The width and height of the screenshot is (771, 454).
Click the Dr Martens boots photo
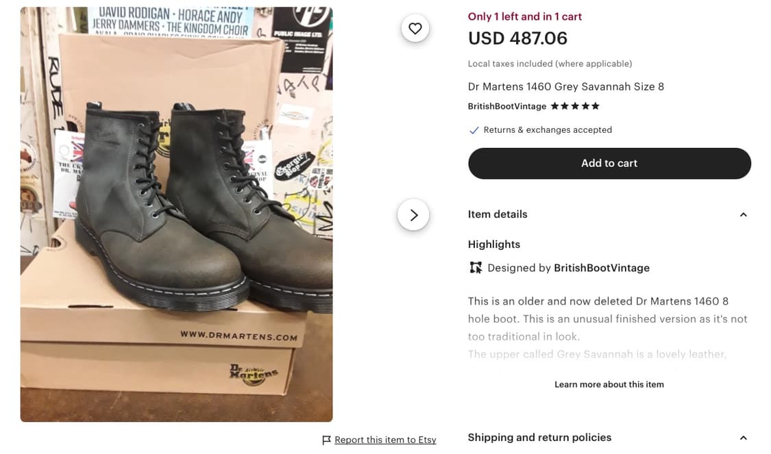click(176, 214)
